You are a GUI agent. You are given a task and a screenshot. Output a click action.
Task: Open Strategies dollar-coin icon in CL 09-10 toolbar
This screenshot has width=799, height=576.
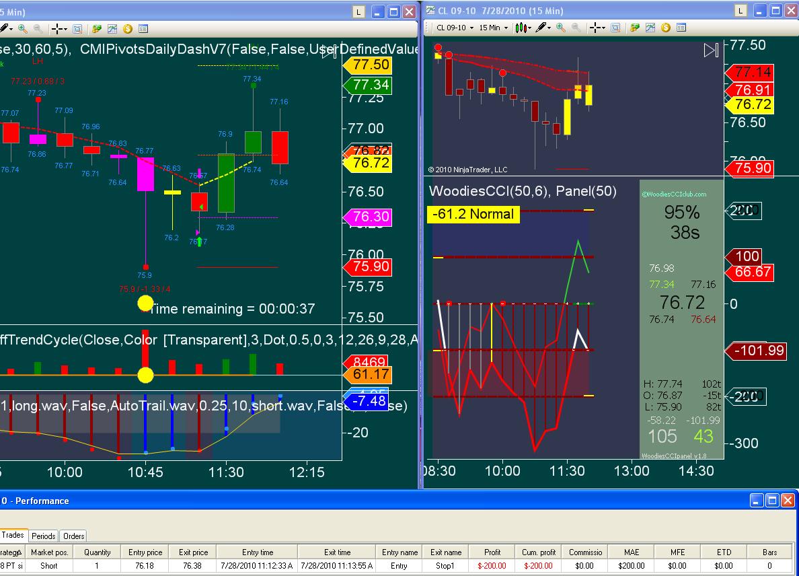coord(665,28)
